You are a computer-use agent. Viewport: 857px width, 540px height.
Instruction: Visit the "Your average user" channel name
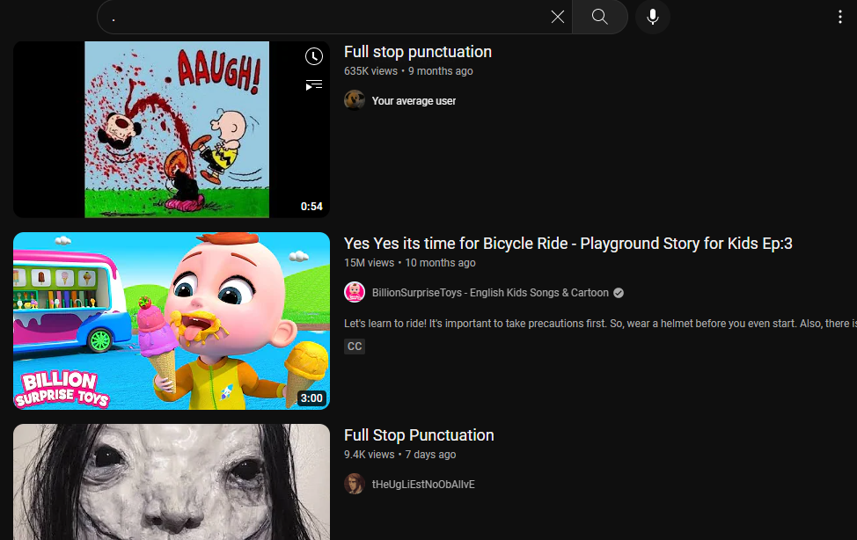[414, 101]
